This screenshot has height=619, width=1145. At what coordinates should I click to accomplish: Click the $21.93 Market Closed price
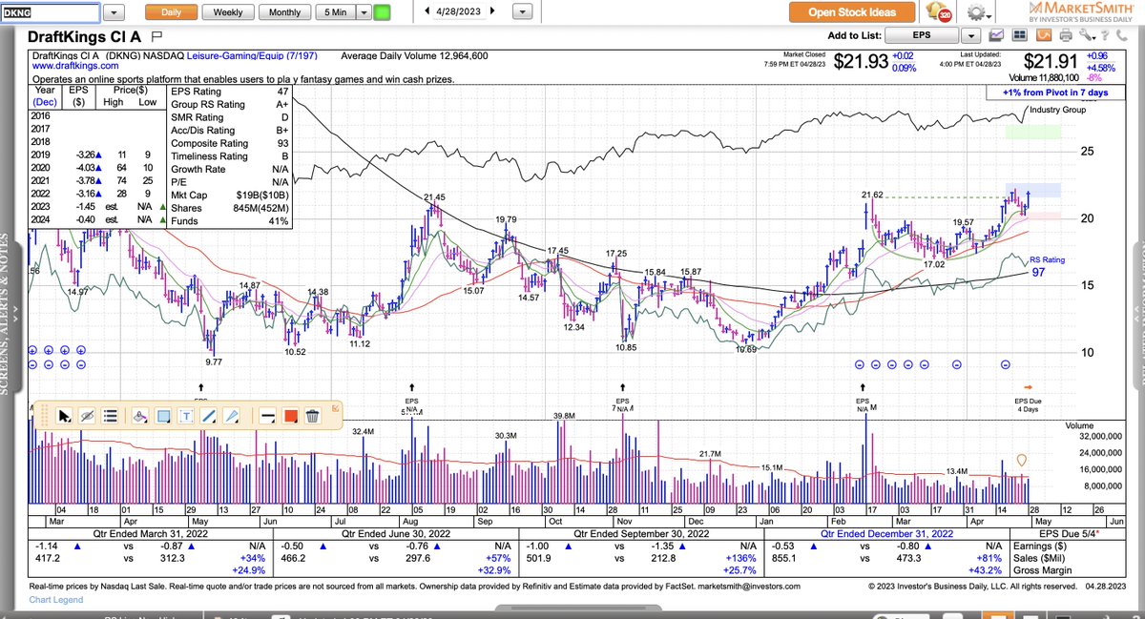point(861,61)
